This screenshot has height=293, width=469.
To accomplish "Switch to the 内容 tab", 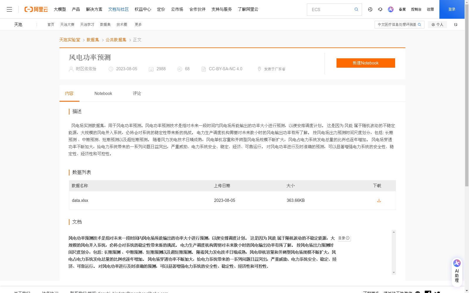I will click(x=69, y=93).
